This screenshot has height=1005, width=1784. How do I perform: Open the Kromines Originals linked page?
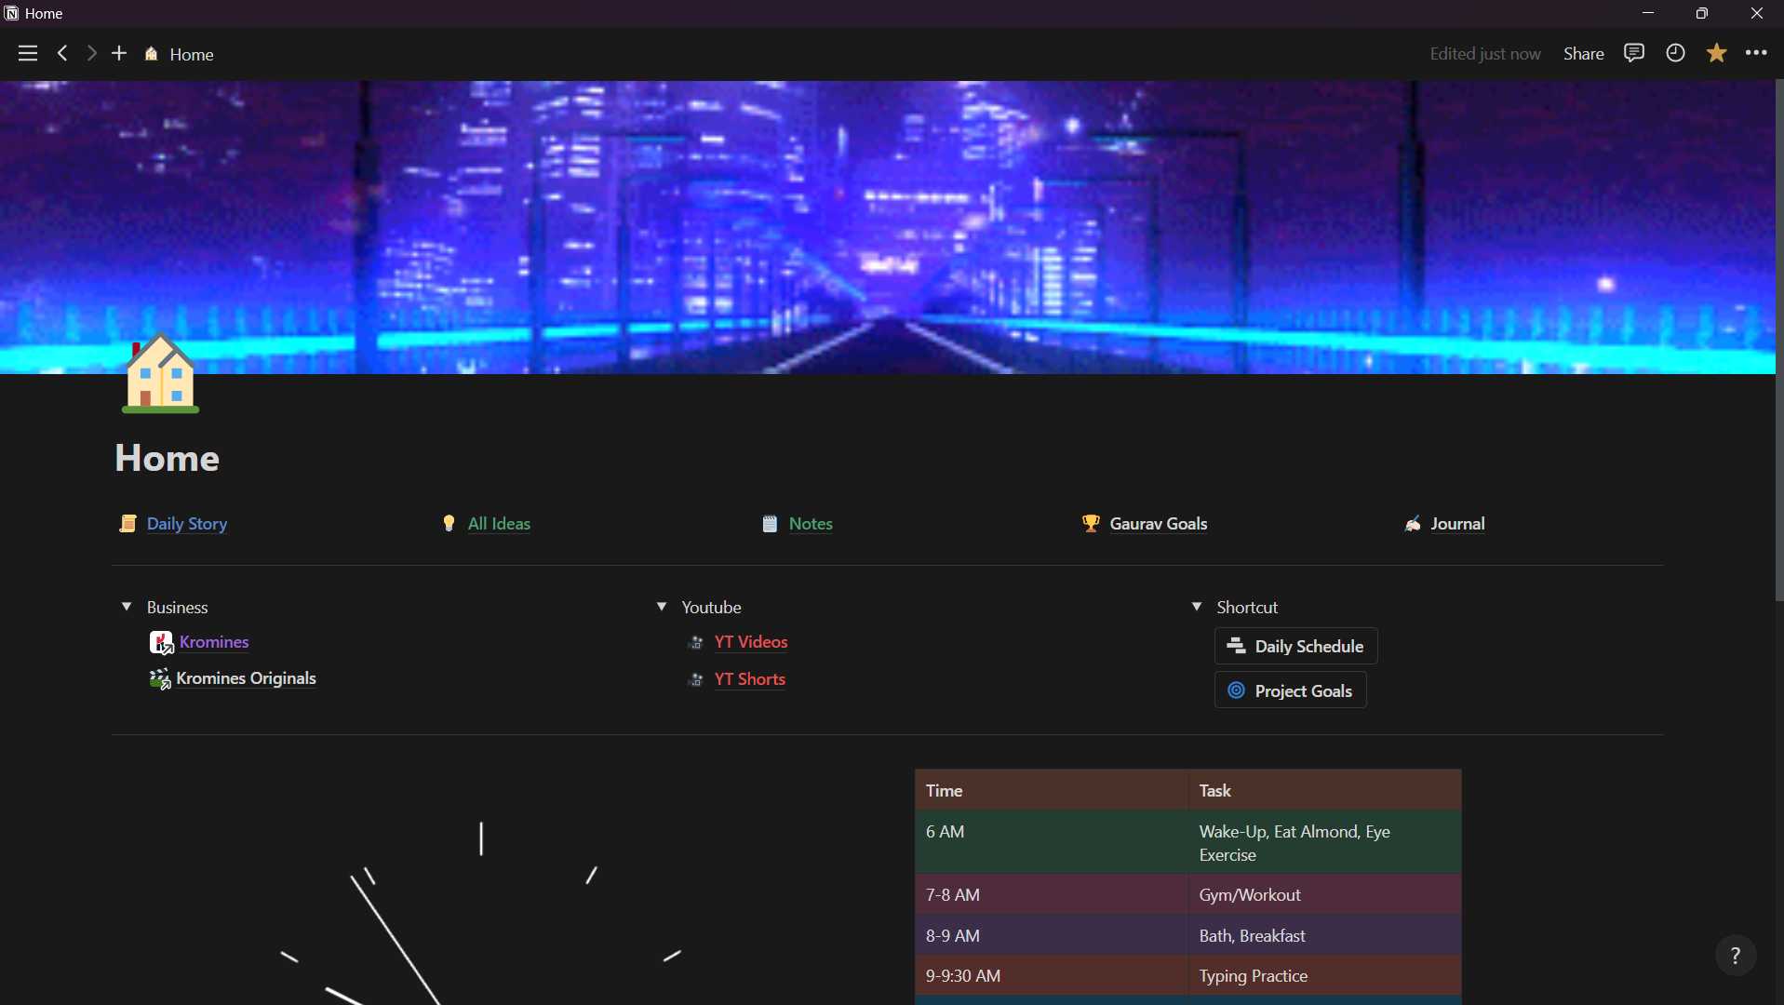(x=246, y=678)
